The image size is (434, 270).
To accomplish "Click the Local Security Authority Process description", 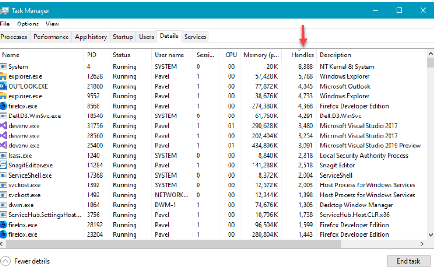I will click(364, 155).
